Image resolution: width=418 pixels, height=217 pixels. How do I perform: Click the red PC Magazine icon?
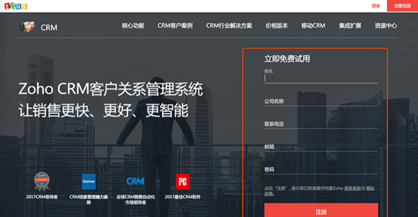(183, 181)
